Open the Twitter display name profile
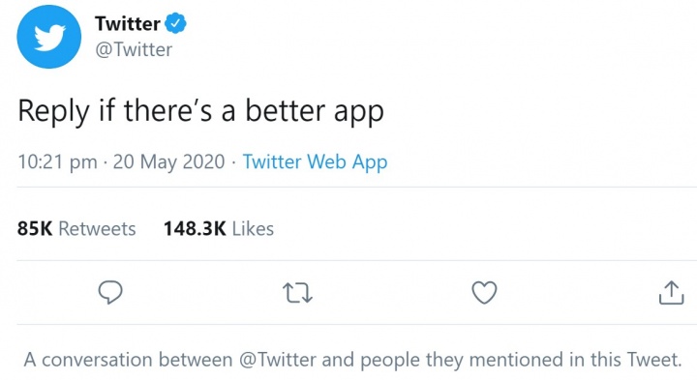Screen dimensions: 697x380 coord(128,23)
